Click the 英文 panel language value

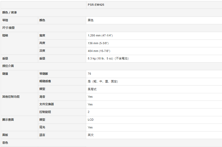91,135
